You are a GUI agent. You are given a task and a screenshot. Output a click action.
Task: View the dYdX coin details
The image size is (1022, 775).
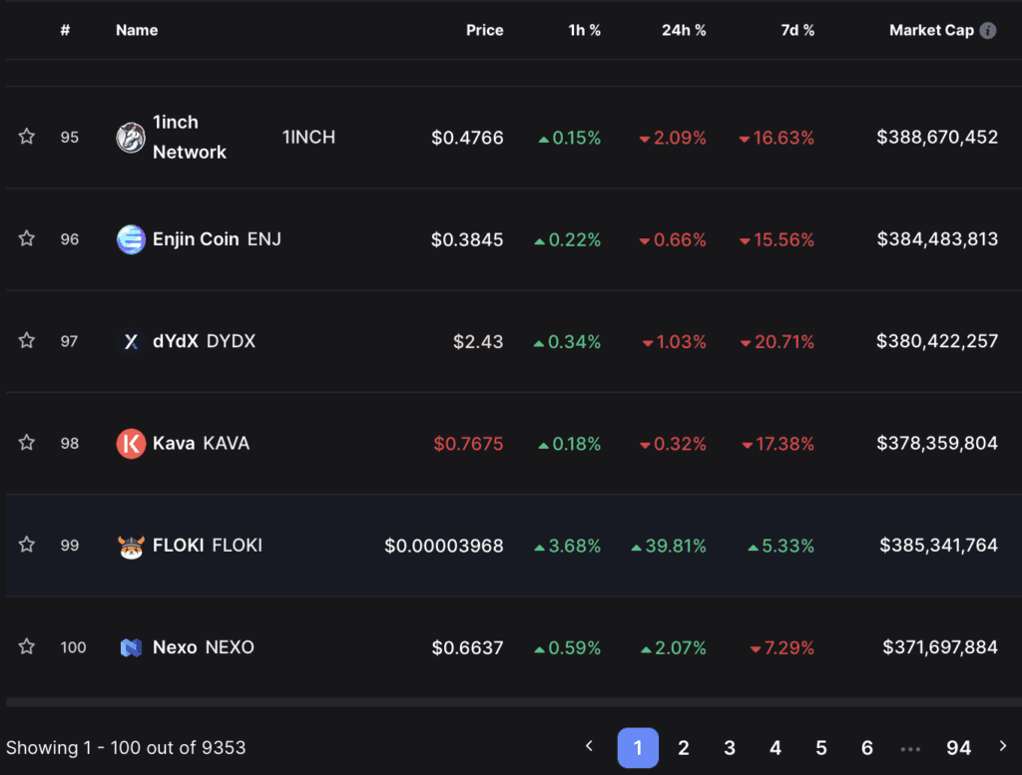[176, 341]
